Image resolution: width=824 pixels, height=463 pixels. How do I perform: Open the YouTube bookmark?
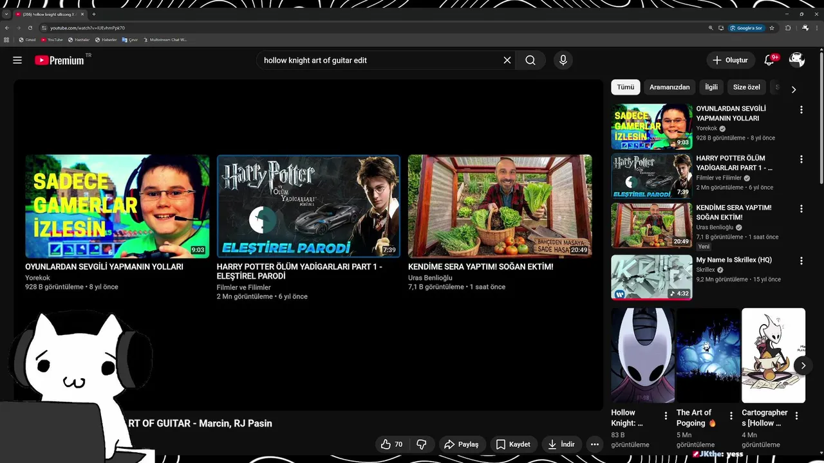52,40
